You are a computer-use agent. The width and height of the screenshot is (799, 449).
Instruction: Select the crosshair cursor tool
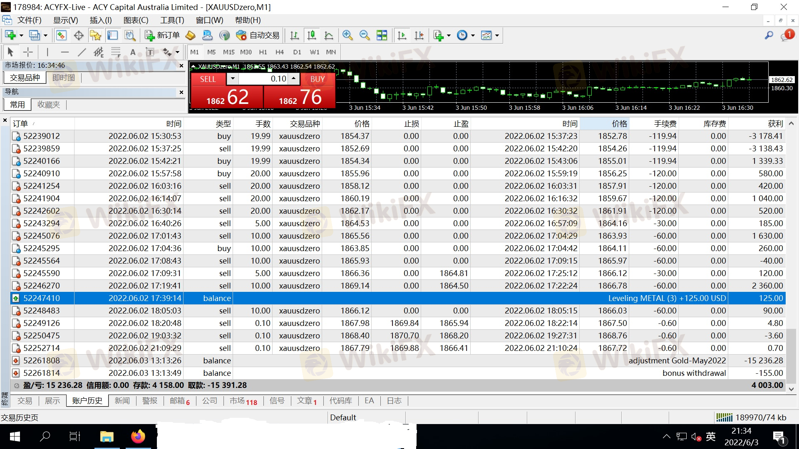click(x=28, y=52)
